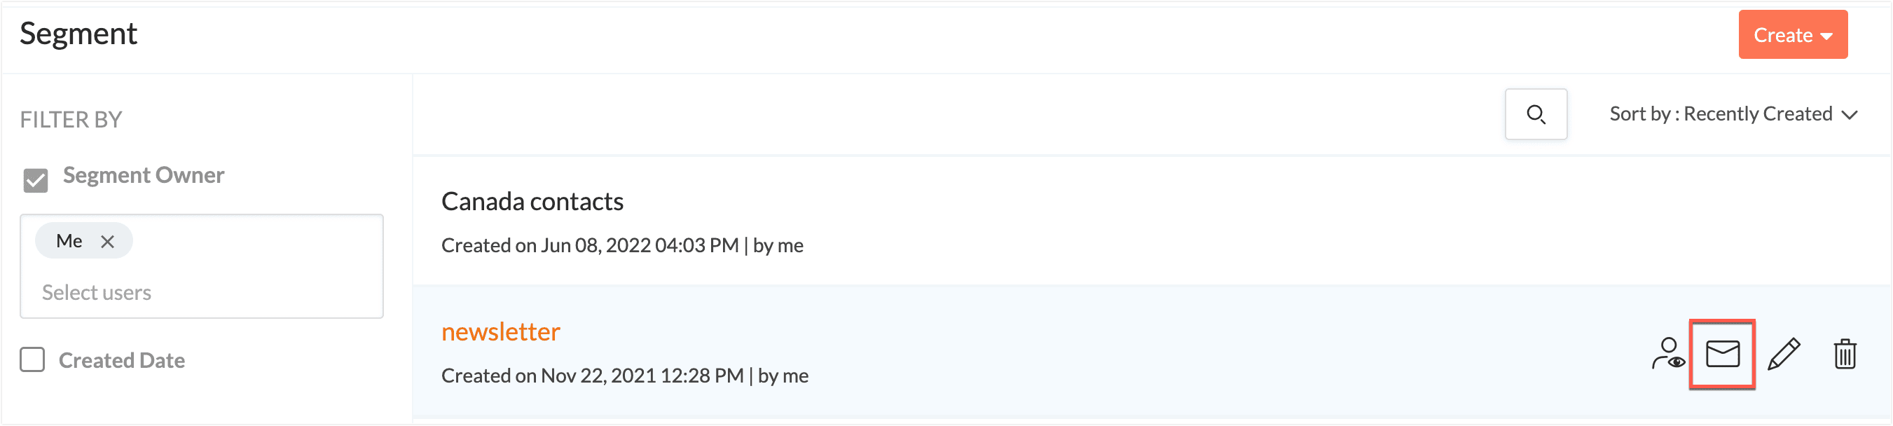
Task: Click the Segment Owner label text
Action: 144,174
